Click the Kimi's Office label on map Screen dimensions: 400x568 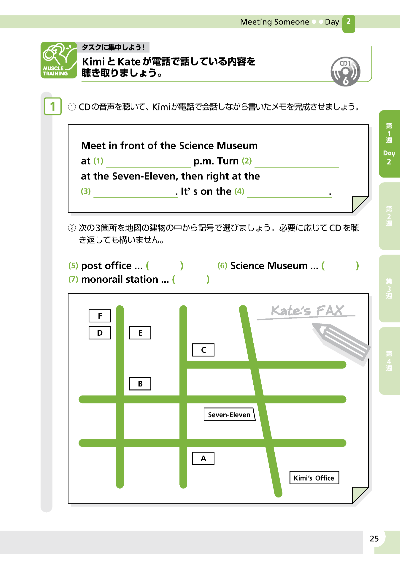click(x=314, y=478)
